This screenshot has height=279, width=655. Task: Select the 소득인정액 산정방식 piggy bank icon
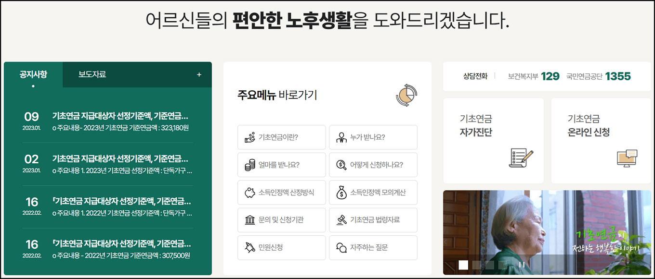(249, 192)
